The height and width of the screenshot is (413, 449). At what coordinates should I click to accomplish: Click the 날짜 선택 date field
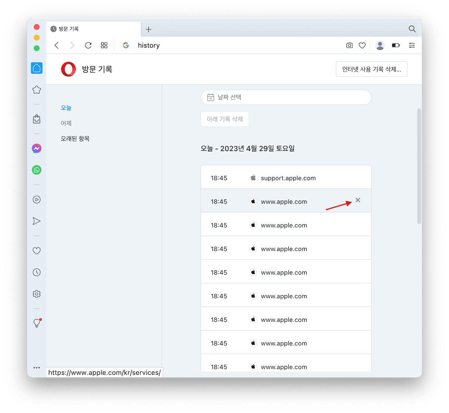pyautogui.click(x=286, y=97)
